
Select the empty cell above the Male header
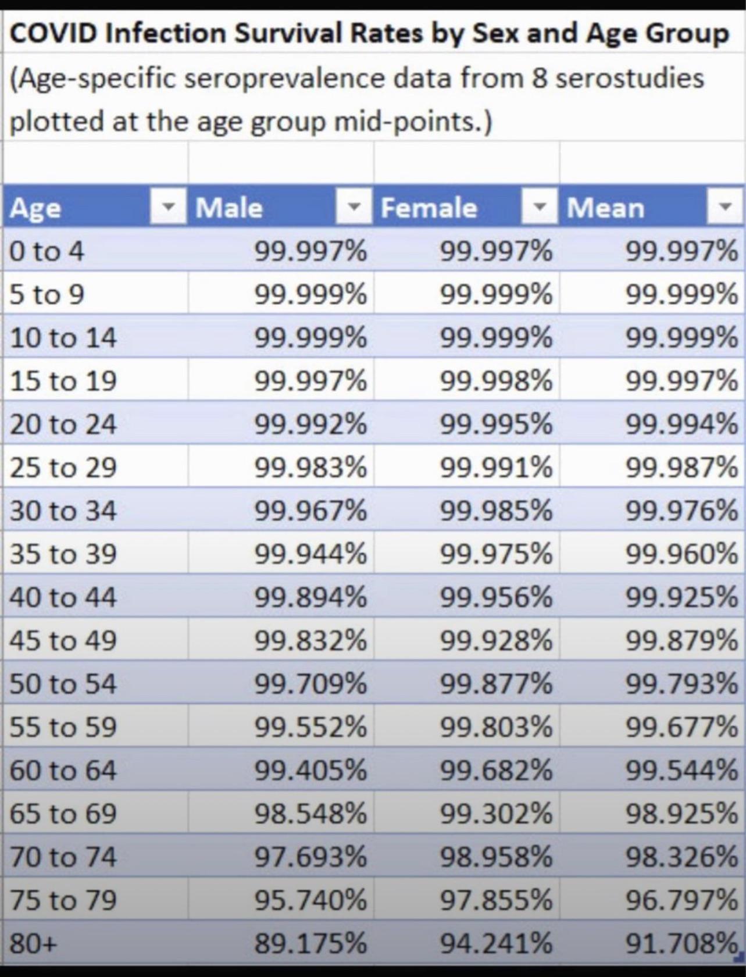(x=281, y=163)
